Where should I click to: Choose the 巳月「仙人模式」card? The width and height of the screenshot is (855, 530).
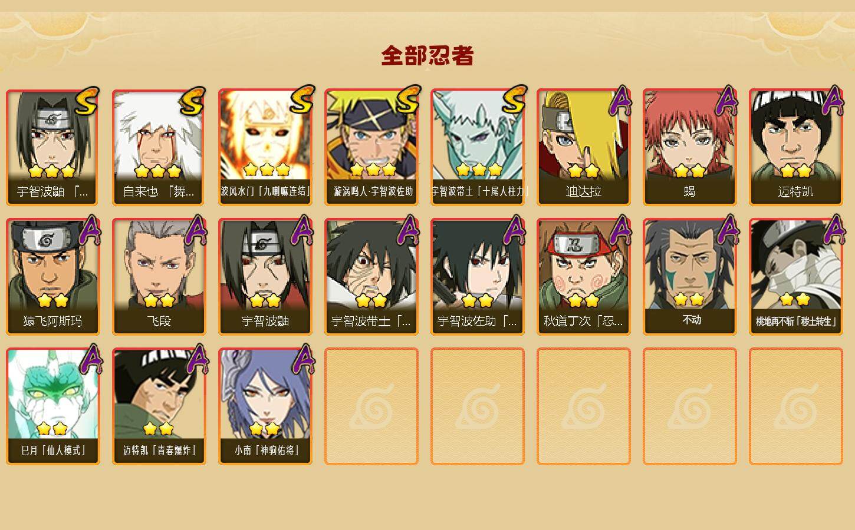(x=52, y=406)
